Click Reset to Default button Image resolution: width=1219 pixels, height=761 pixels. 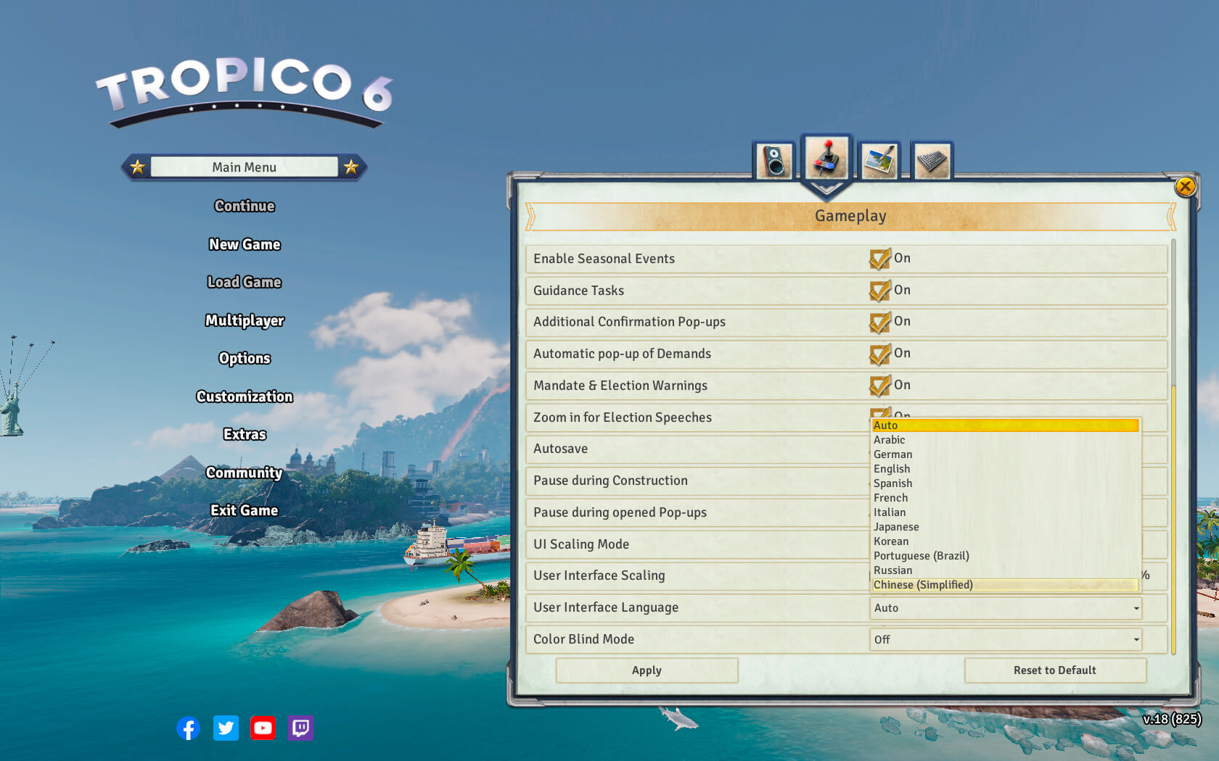(x=1055, y=670)
